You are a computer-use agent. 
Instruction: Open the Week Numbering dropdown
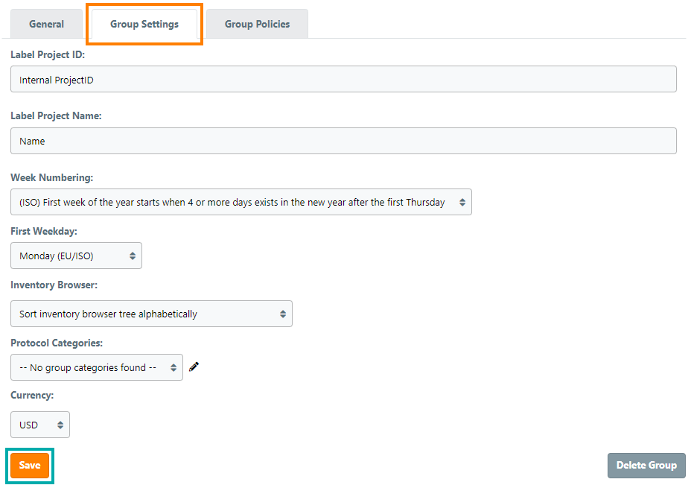[x=241, y=202]
